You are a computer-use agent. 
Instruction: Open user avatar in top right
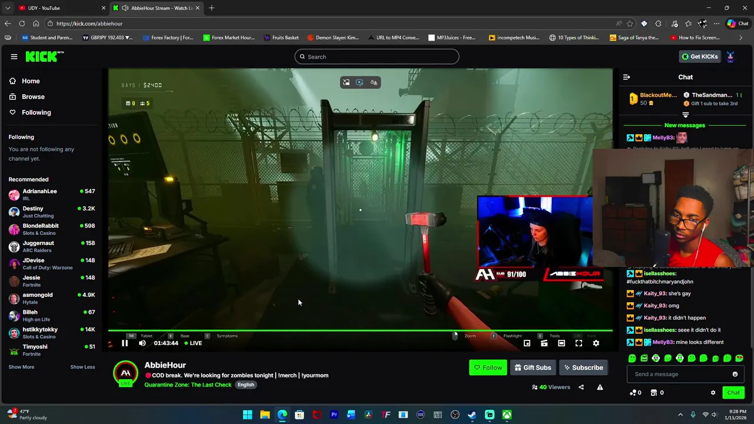(730, 57)
